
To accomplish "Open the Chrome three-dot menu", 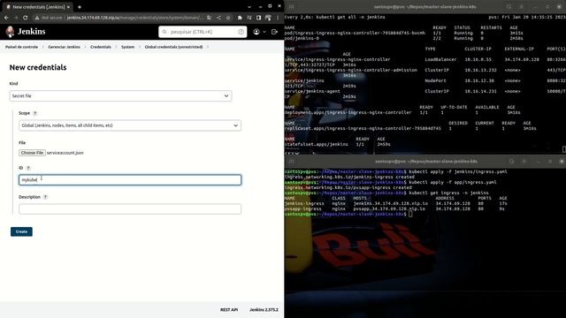I will pyautogui.click(x=278, y=18).
